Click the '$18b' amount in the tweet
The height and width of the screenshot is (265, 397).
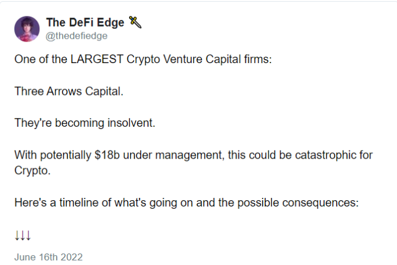click(107, 155)
